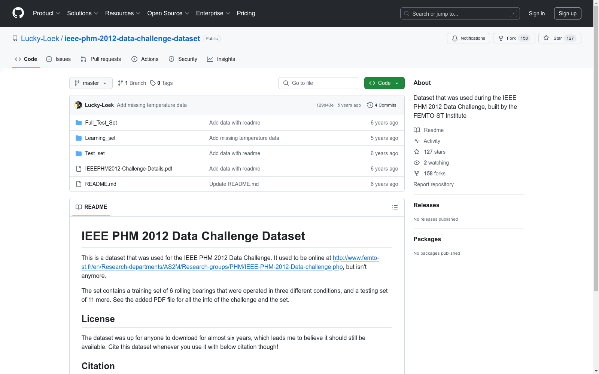Click the slash shortcut icon in search
The height and width of the screenshot is (374, 599).
click(513, 13)
